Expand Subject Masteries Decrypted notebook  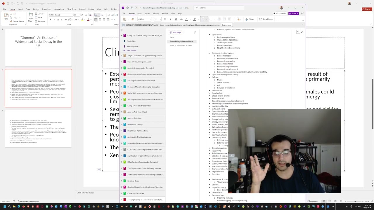(122, 55)
